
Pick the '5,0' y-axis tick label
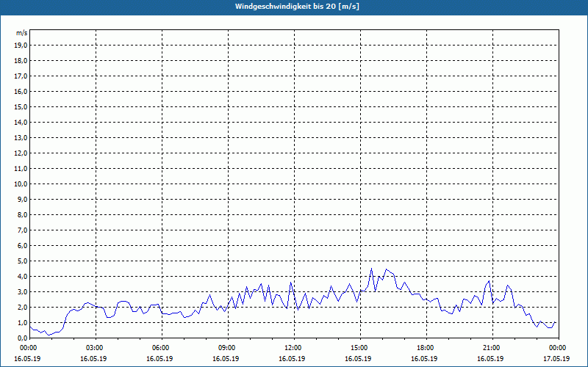point(23,261)
